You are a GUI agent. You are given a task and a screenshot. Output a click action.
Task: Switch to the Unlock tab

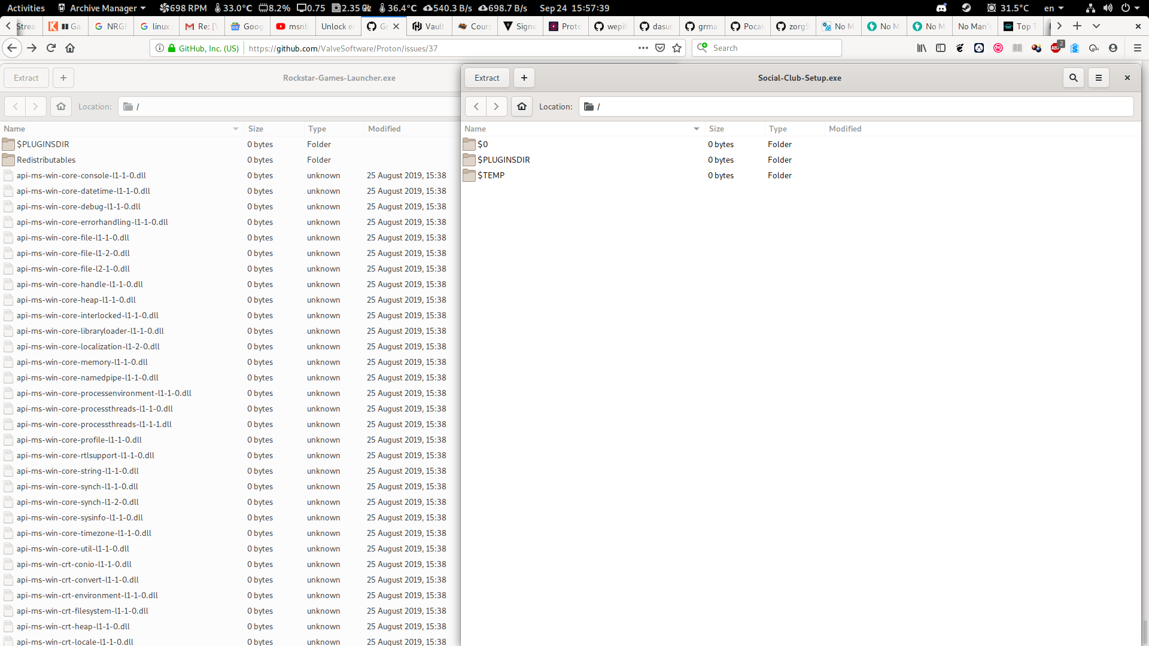(338, 26)
